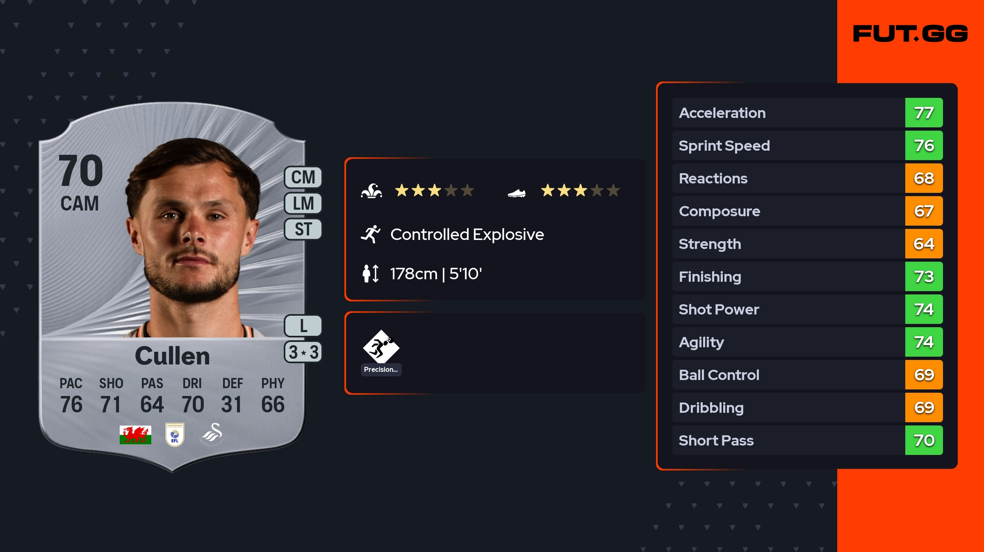Click the Swansea City club crest
This screenshot has width=984, height=552.
(x=212, y=434)
